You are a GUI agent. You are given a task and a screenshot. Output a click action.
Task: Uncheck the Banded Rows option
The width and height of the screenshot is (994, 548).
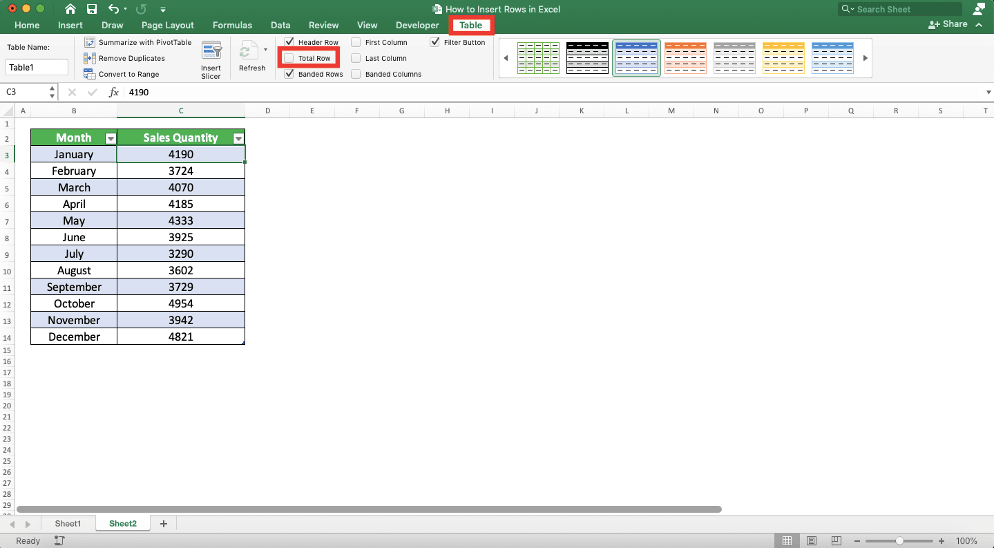point(289,74)
